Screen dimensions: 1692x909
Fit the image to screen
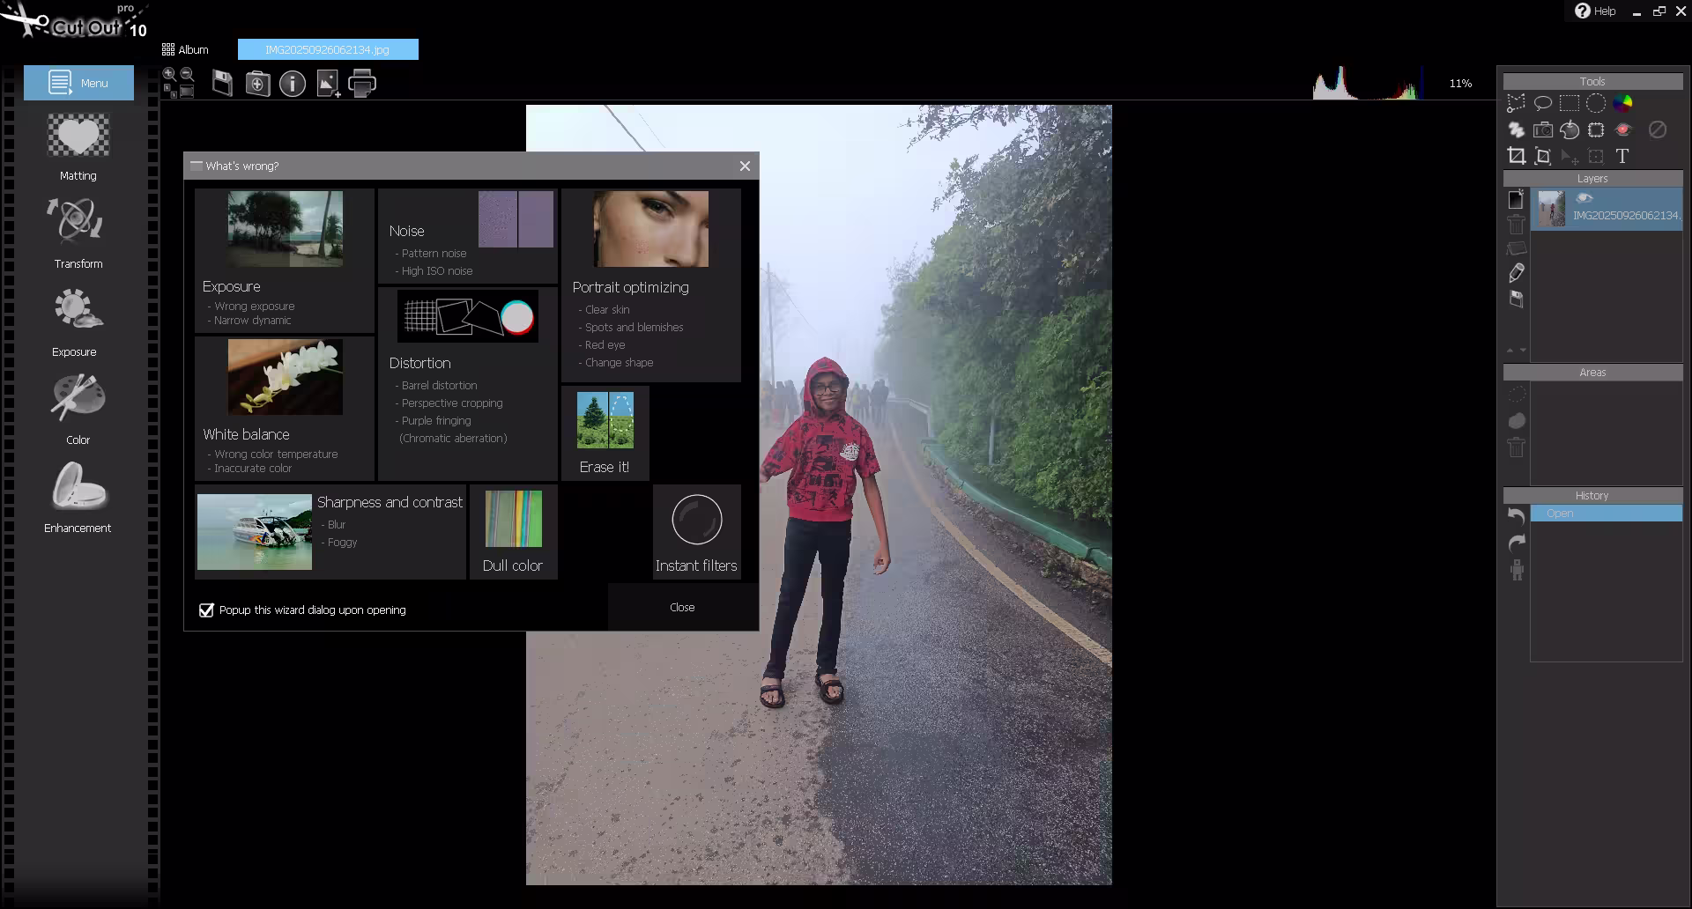click(187, 91)
